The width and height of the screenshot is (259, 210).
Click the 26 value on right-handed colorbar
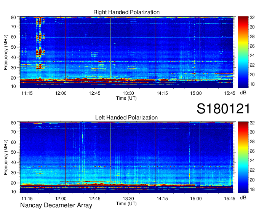point(252,46)
